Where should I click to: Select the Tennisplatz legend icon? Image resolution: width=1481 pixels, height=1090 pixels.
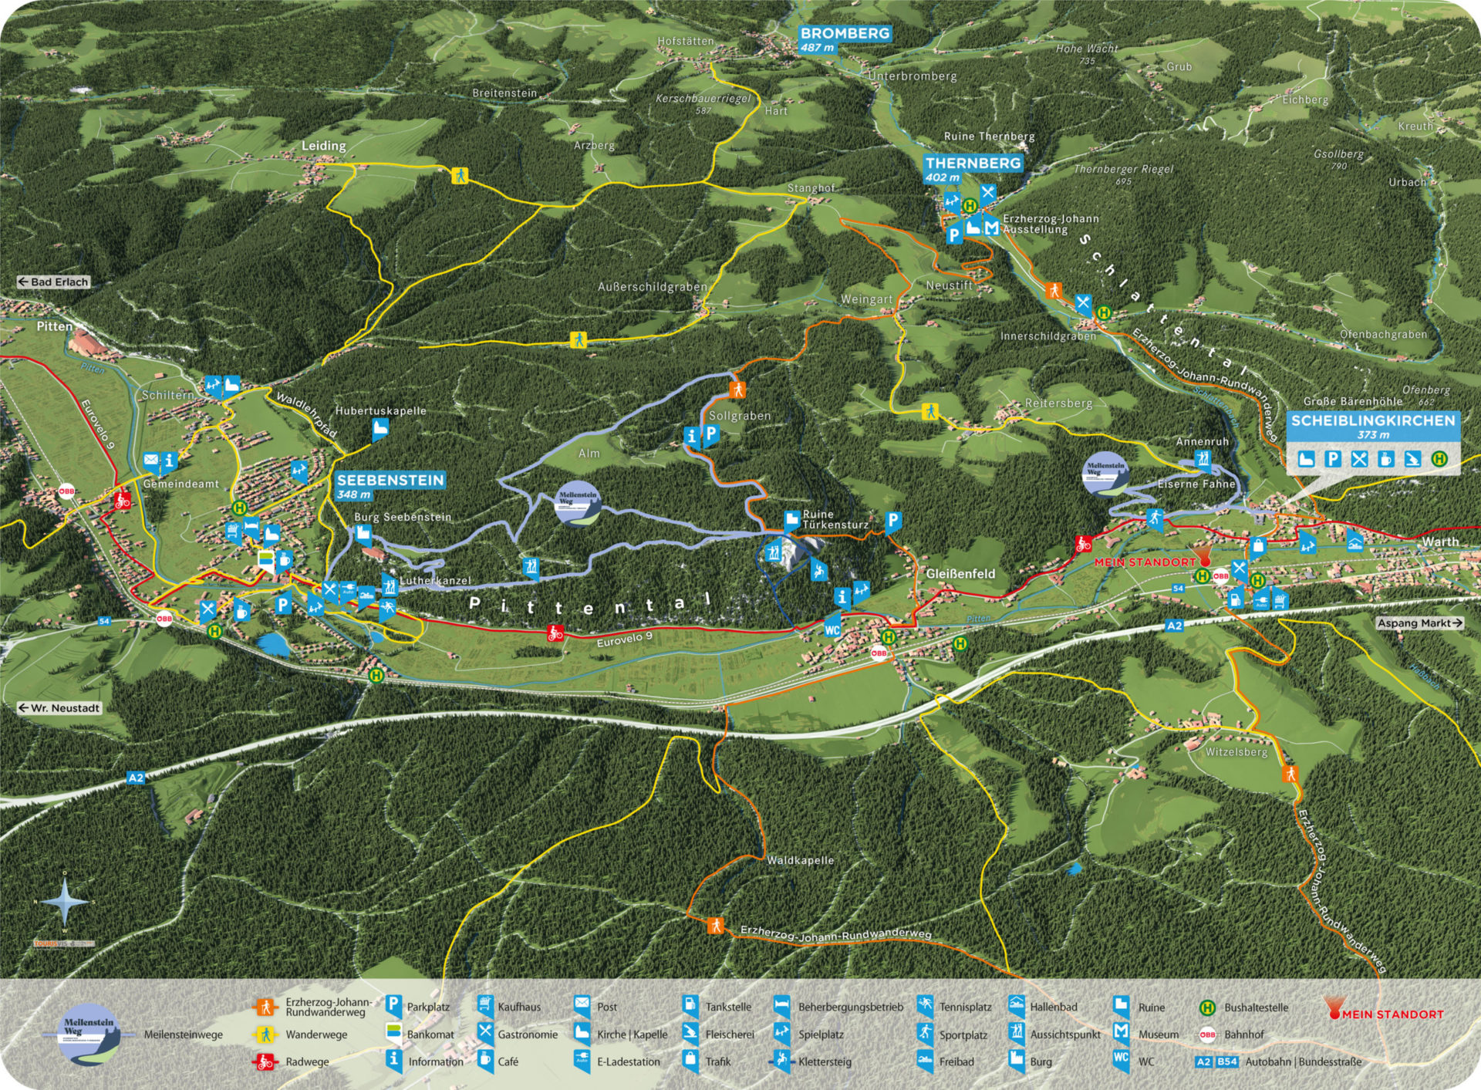pos(925,1006)
